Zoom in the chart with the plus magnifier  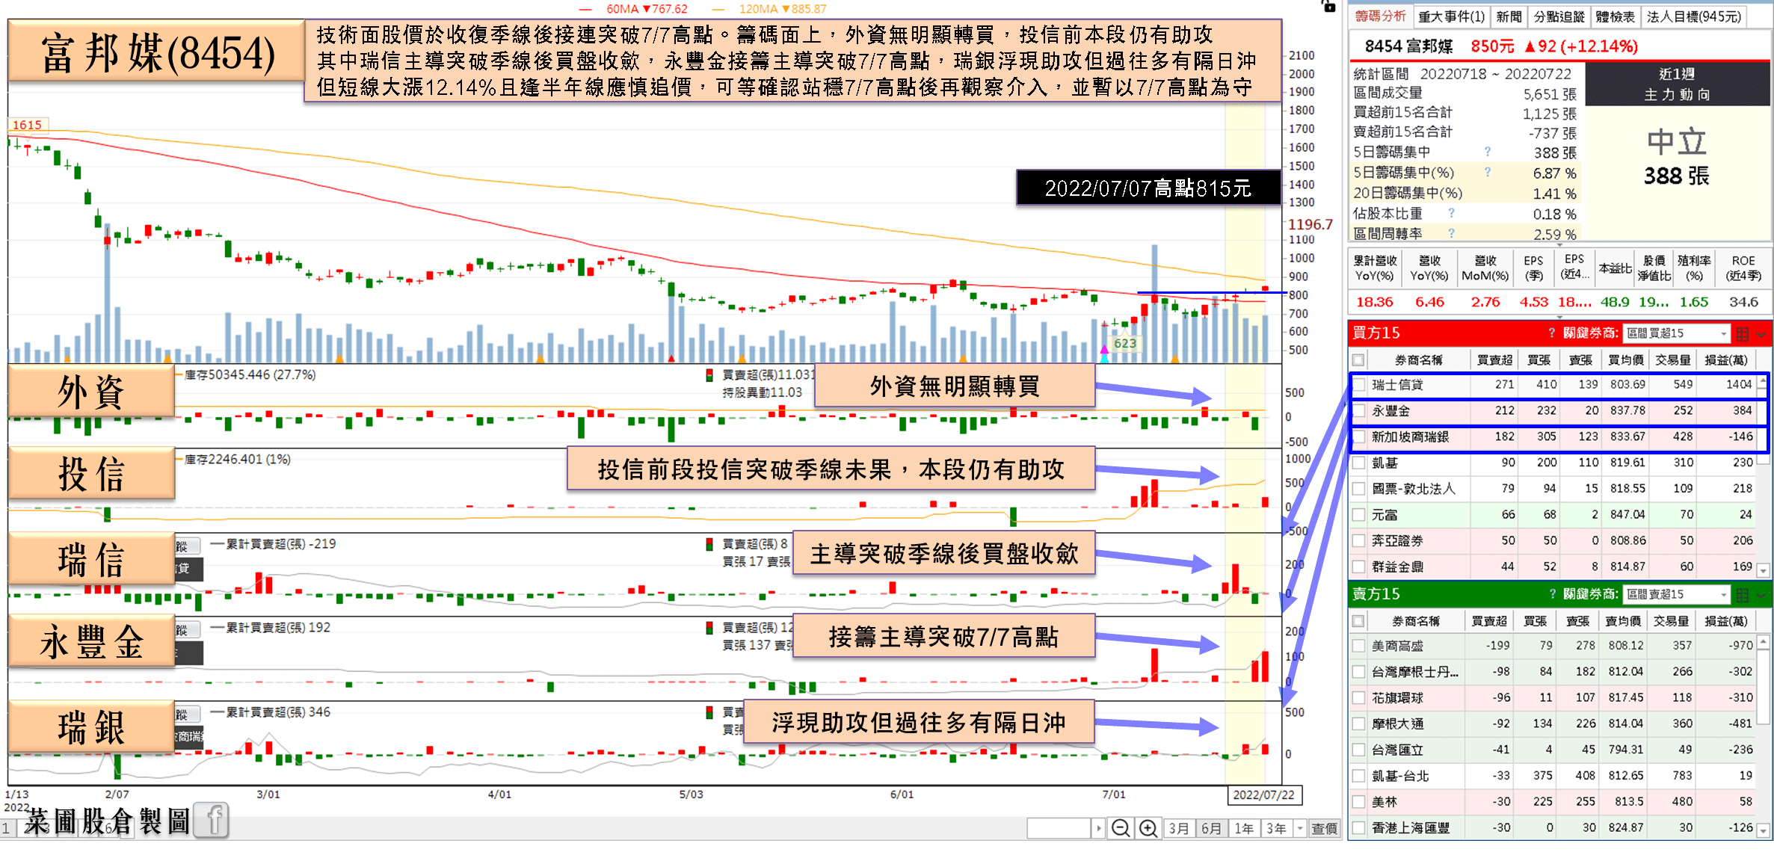(x=1148, y=828)
